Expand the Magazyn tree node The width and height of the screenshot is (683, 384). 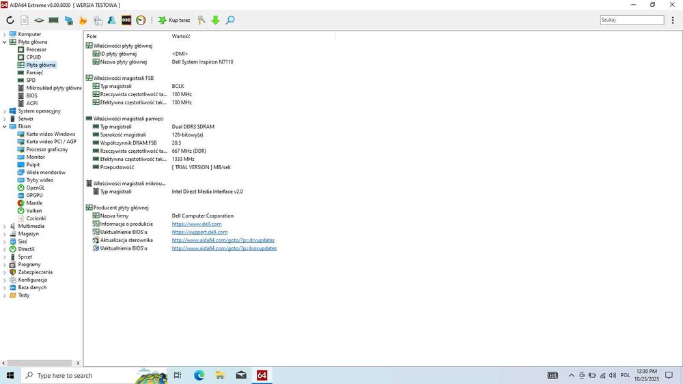pos(4,234)
